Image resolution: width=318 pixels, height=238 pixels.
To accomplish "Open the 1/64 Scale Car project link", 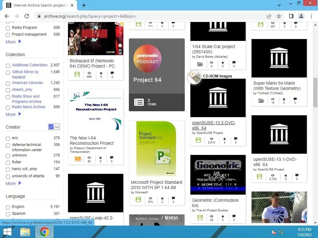I will pos(214,49).
